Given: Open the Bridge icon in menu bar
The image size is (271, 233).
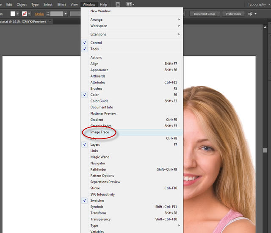Looking at the screenshot, I should tap(118, 4).
